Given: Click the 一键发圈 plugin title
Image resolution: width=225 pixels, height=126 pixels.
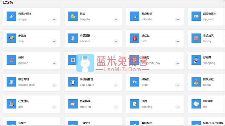Looking at the screenshot, I should [x=85, y=123].
